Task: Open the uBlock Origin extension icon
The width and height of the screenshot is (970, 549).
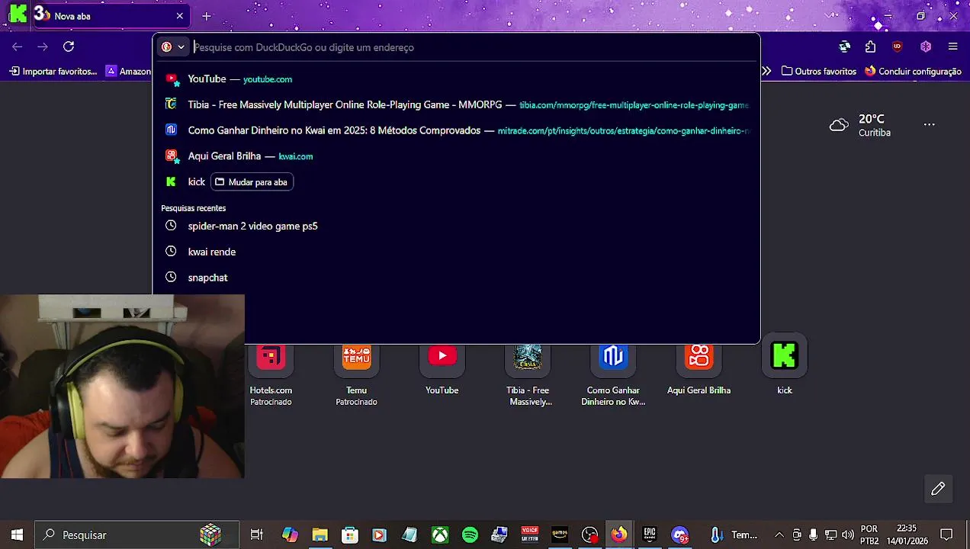Action: click(897, 47)
